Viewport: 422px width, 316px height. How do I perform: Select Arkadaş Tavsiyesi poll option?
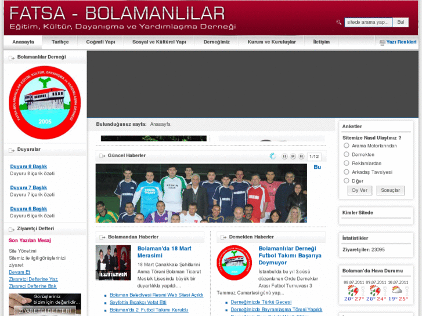click(347, 172)
